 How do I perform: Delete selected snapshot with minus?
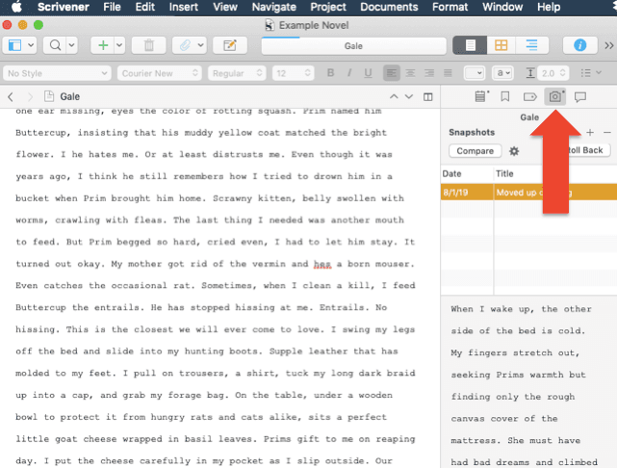tap(607, 133)
